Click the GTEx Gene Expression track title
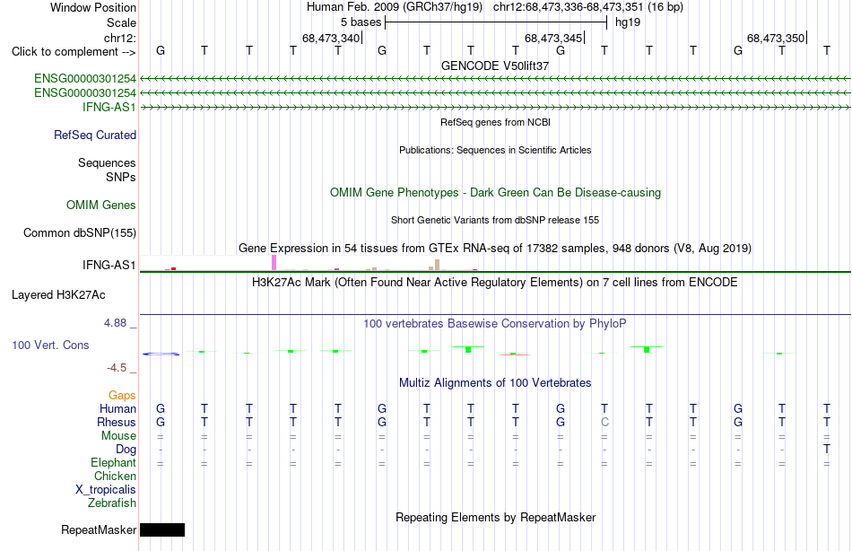Screen dimensions: 852x551 click(495, 249)
